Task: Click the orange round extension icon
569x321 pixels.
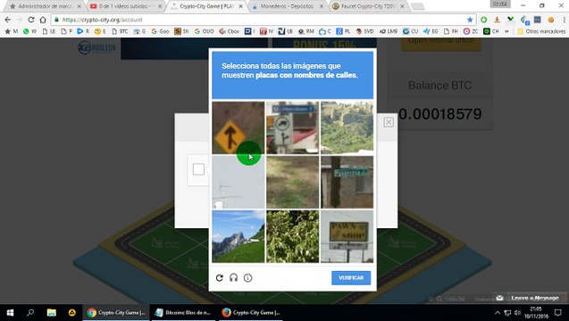Action: coord(551,20)
